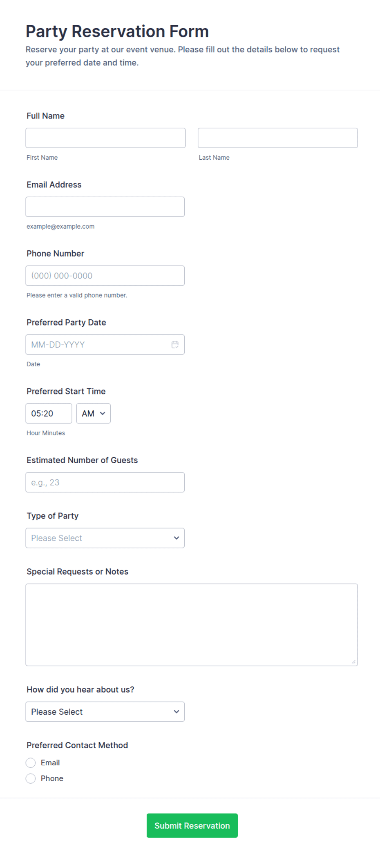Click the Estimated Number of Guests field
This screenshot has height=858, width=380.
pyautogui.click(x=105, y=482)
